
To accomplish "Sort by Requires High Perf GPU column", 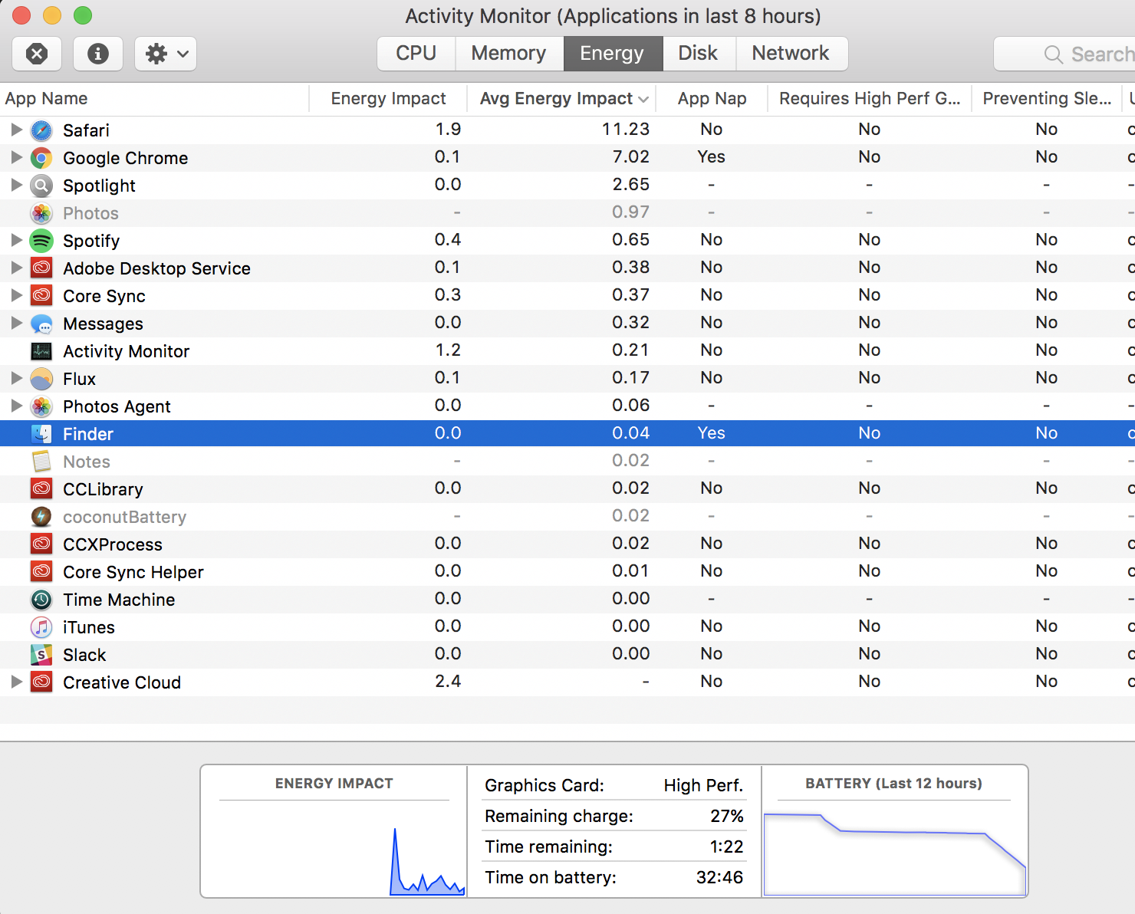I will pyautogui.click(x=870, y=99).
